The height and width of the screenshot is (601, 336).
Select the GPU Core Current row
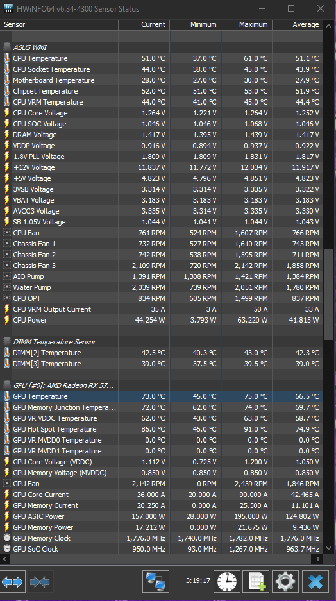(x=162, y=495)
